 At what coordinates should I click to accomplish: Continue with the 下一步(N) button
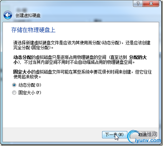(114, 135)
